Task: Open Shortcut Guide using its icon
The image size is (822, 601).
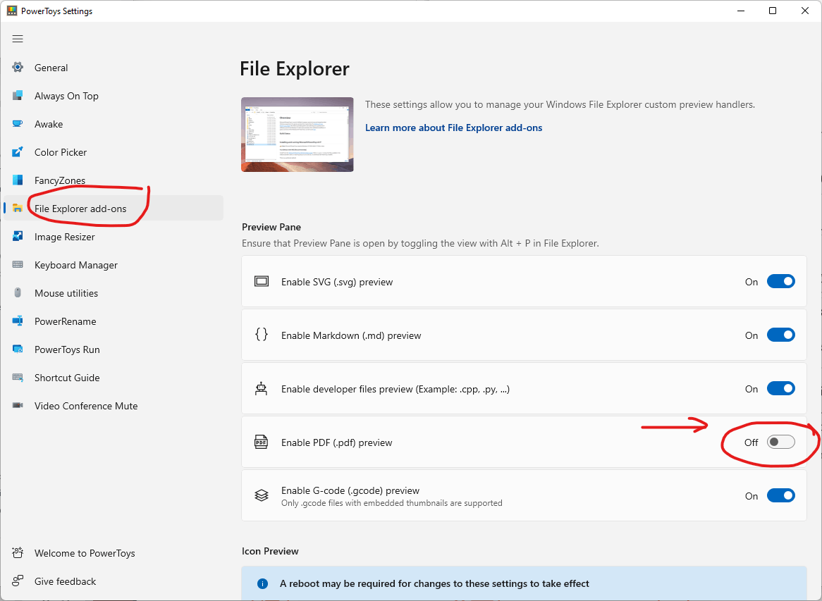Action: tap(17, 377)
